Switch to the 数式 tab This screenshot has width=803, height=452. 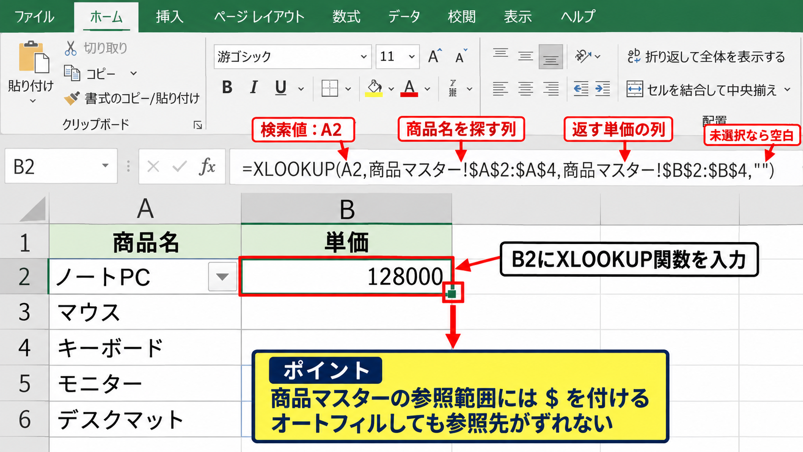pos(346,17)
